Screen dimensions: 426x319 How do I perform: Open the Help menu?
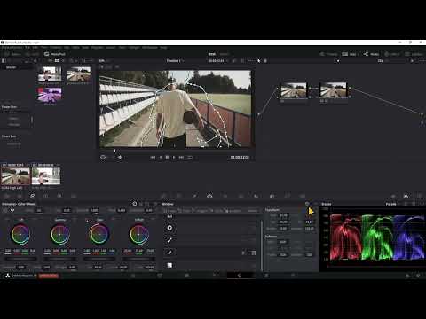click(163, 48)
